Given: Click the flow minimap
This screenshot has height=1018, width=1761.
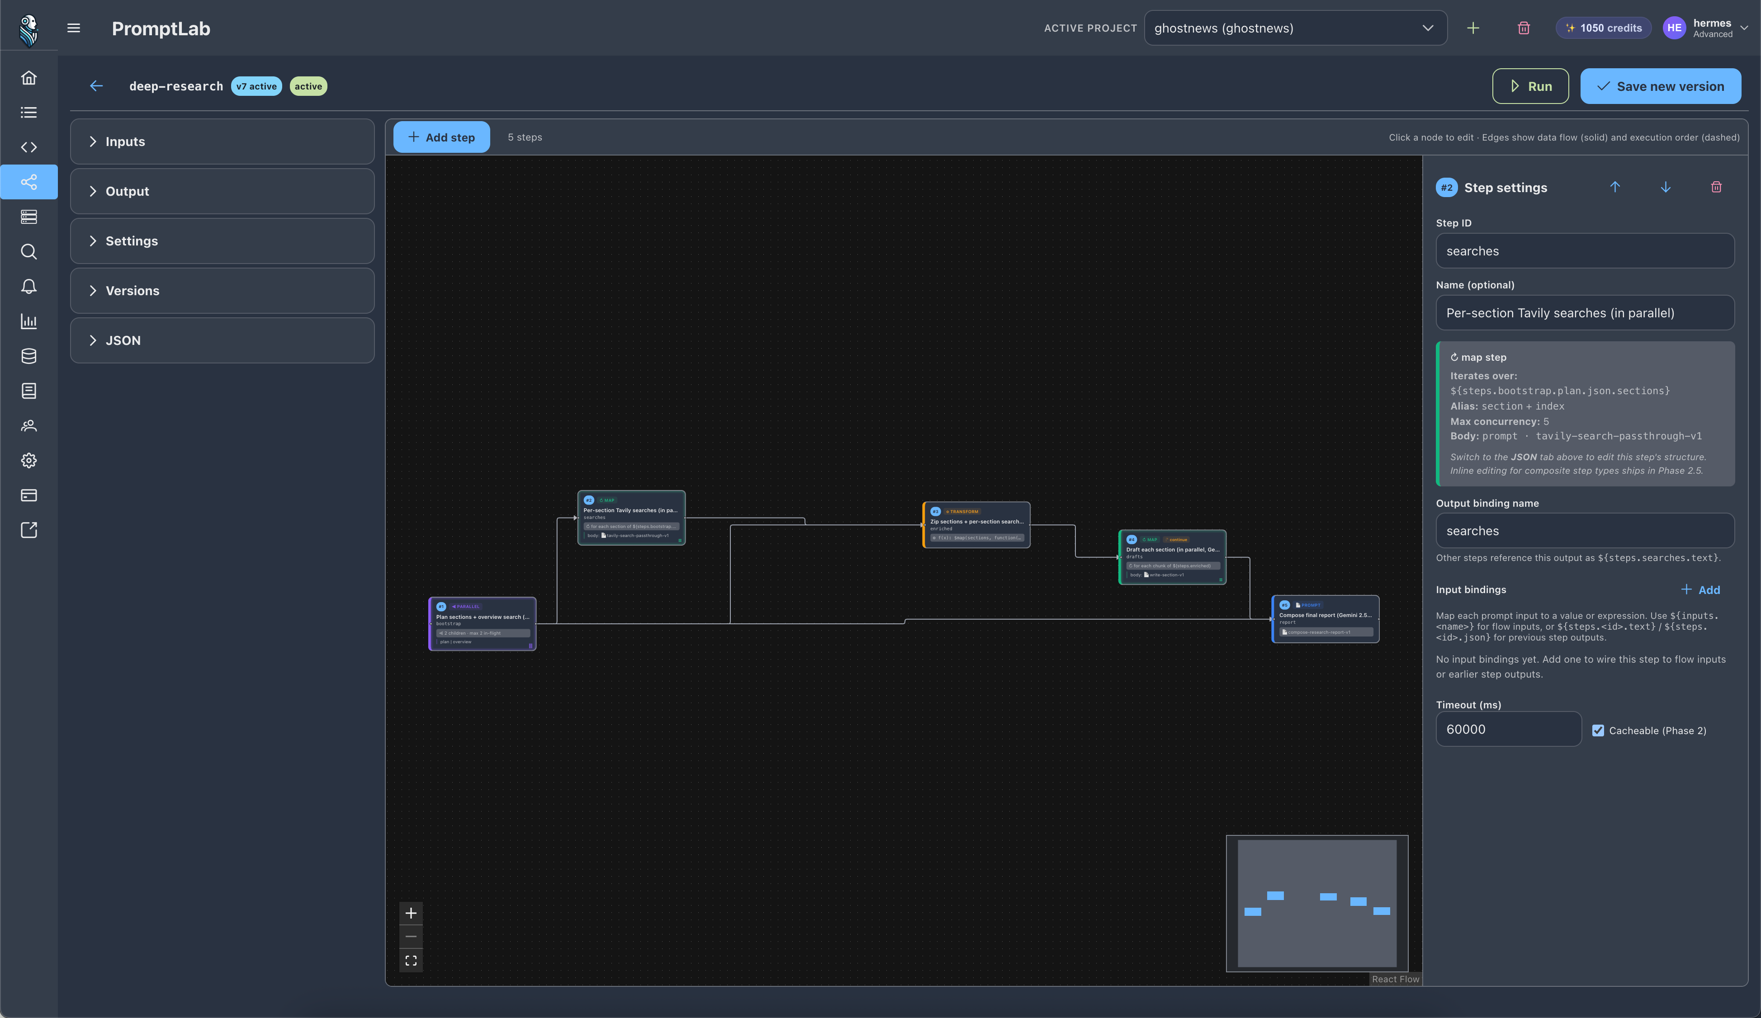Looking at the screenshot, I should tap(1316, 904).
